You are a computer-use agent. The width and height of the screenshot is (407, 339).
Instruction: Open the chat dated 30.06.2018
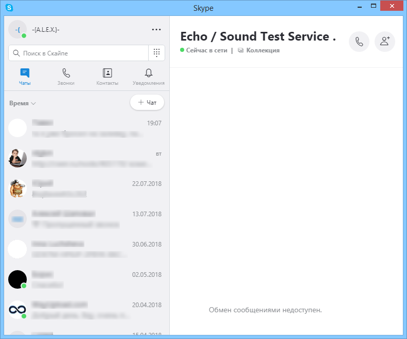85,249
